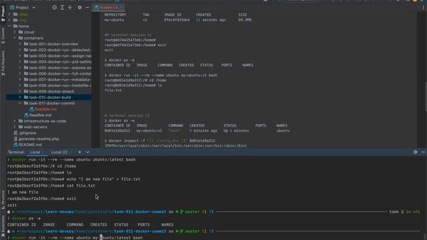Screen dimensions: 427x240
Task: Switch to the Local (2) terminal tab
Action: (x=59, y=152)
